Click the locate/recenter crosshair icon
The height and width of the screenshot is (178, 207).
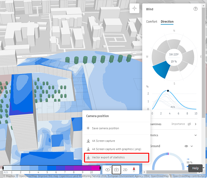134,9
